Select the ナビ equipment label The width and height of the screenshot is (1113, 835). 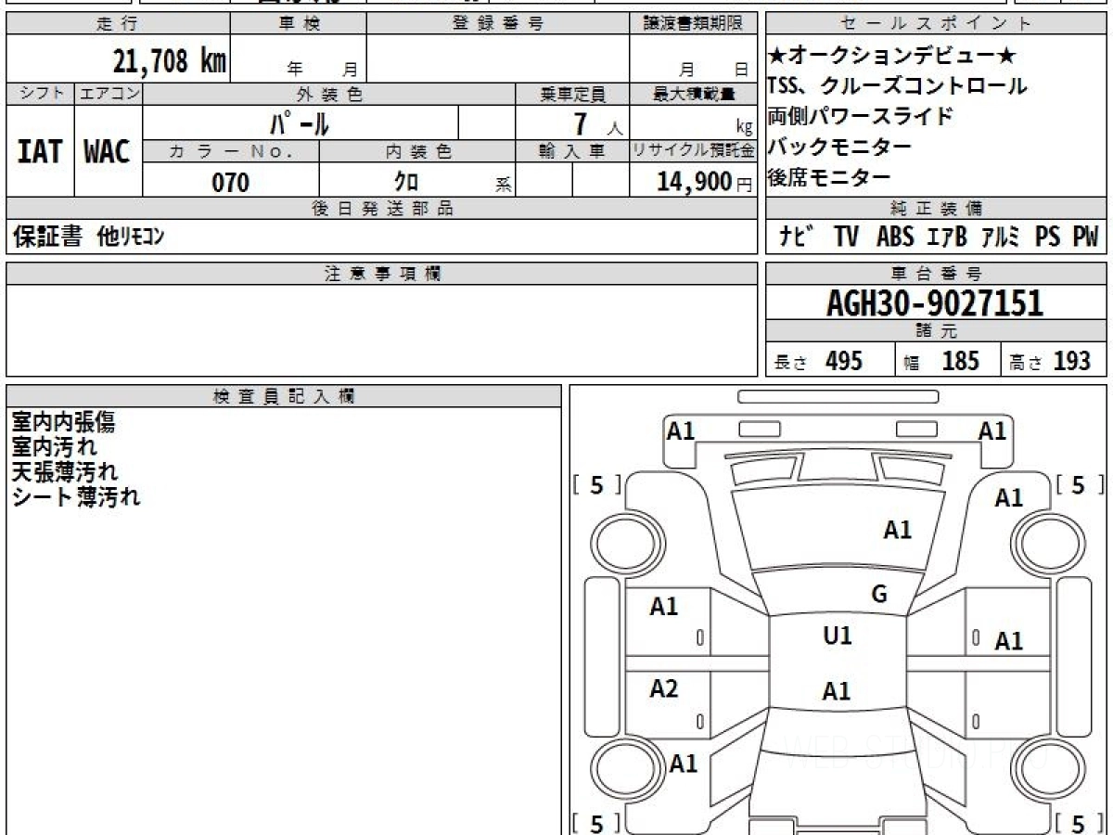[x=796, y=238]
